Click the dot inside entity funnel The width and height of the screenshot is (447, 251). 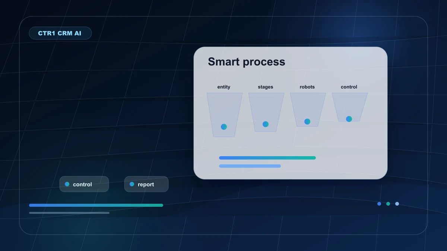click(x=224, y=127)
